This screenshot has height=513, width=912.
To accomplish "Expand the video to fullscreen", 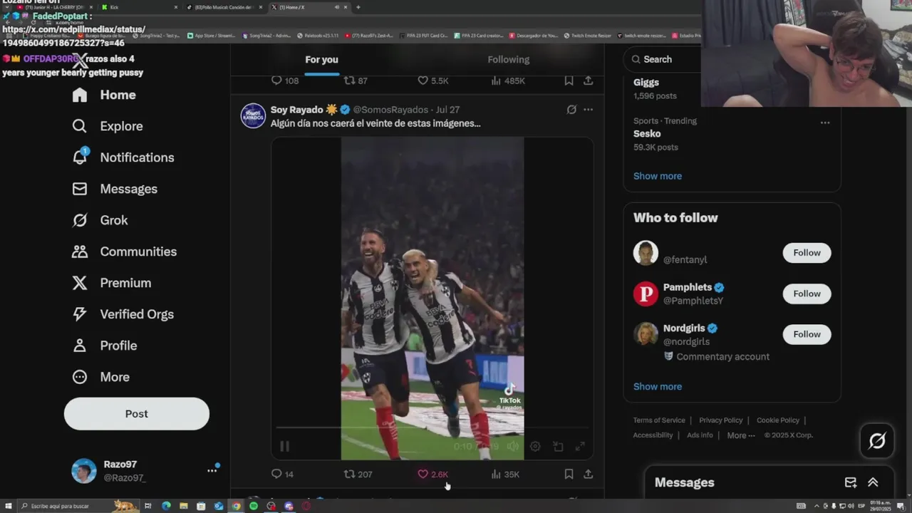I will (580, 447).
